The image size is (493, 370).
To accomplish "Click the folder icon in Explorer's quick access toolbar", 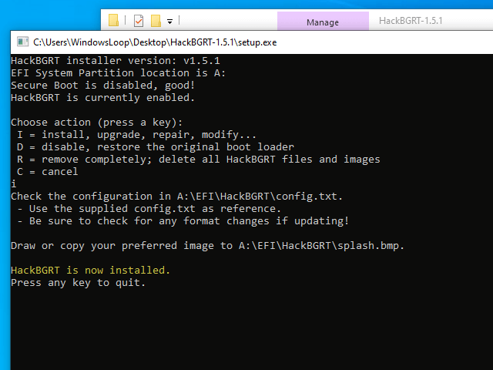I will 113,21.
